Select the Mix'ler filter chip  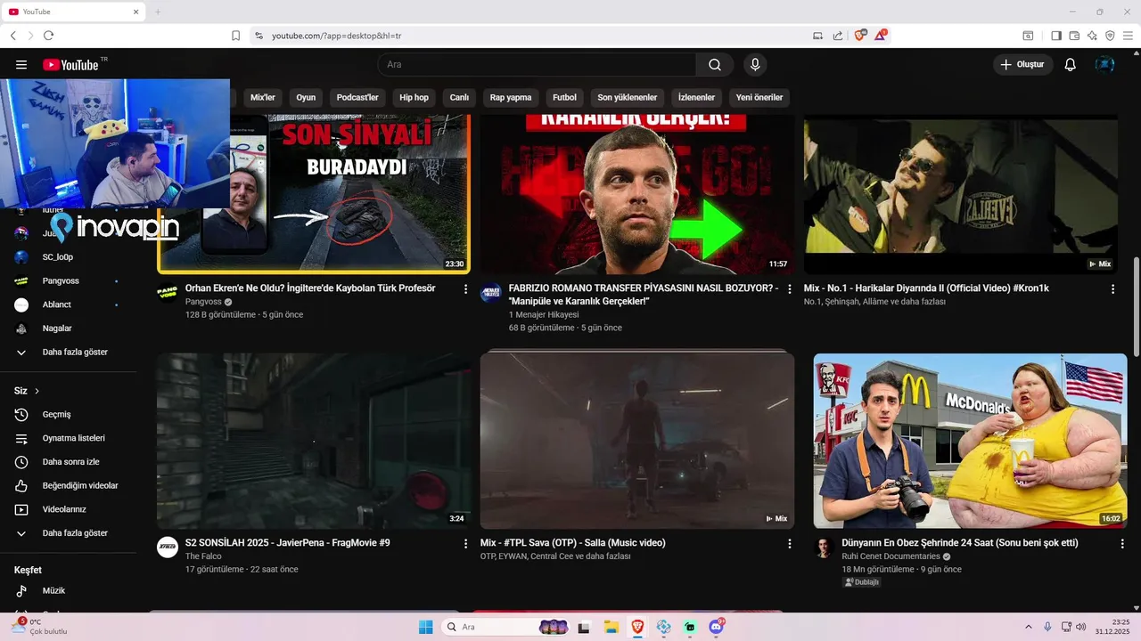263,97
